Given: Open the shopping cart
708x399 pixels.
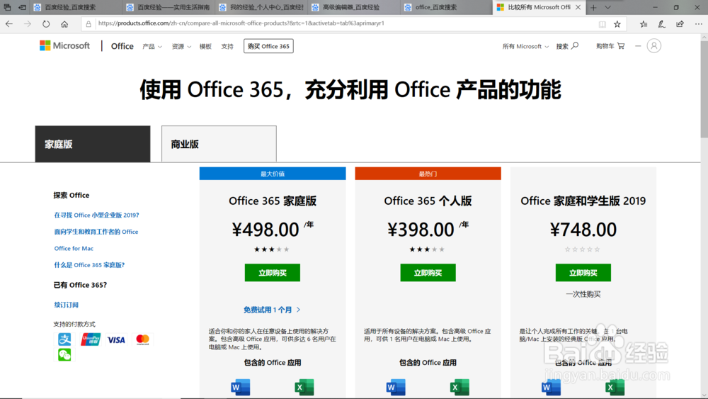Looking at the screenshot, I should (621, 45).
